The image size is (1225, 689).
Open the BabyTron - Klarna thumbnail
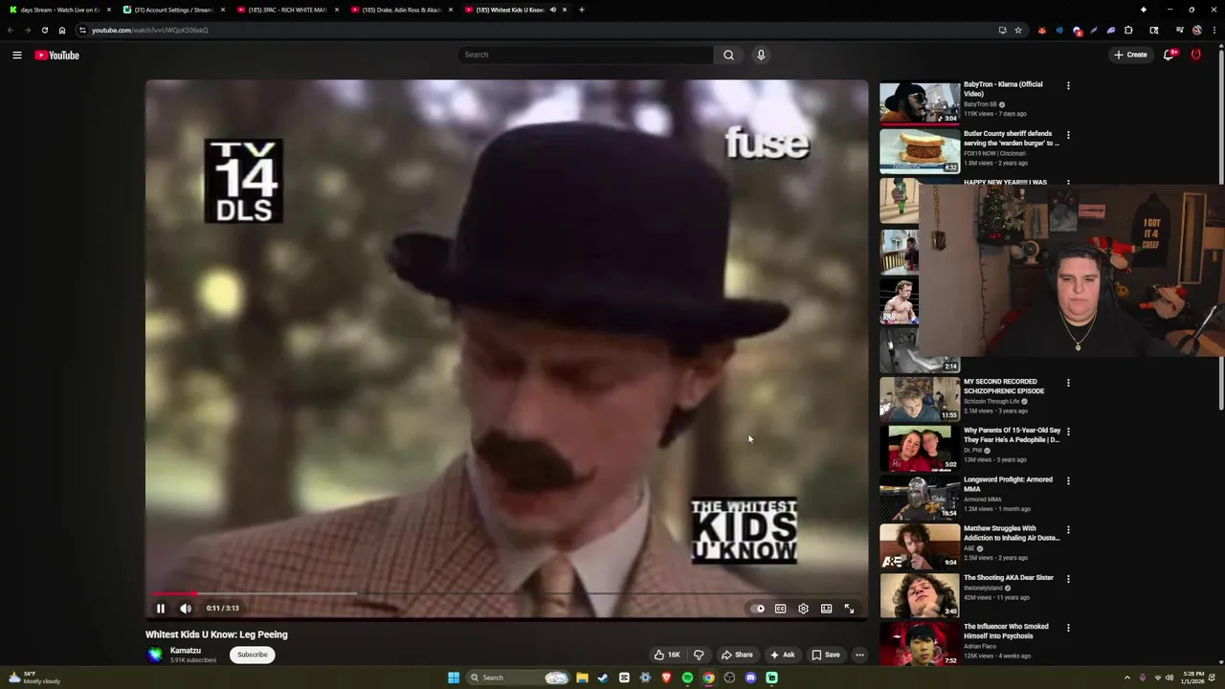(x=920, y=102)
